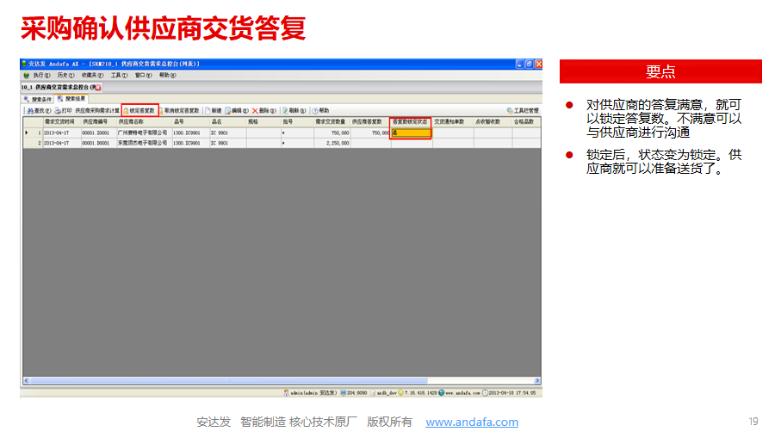Screen dimensions: 781x438
Task: Close the 供应商交货需求总控台 document tab
Action: 98,88
